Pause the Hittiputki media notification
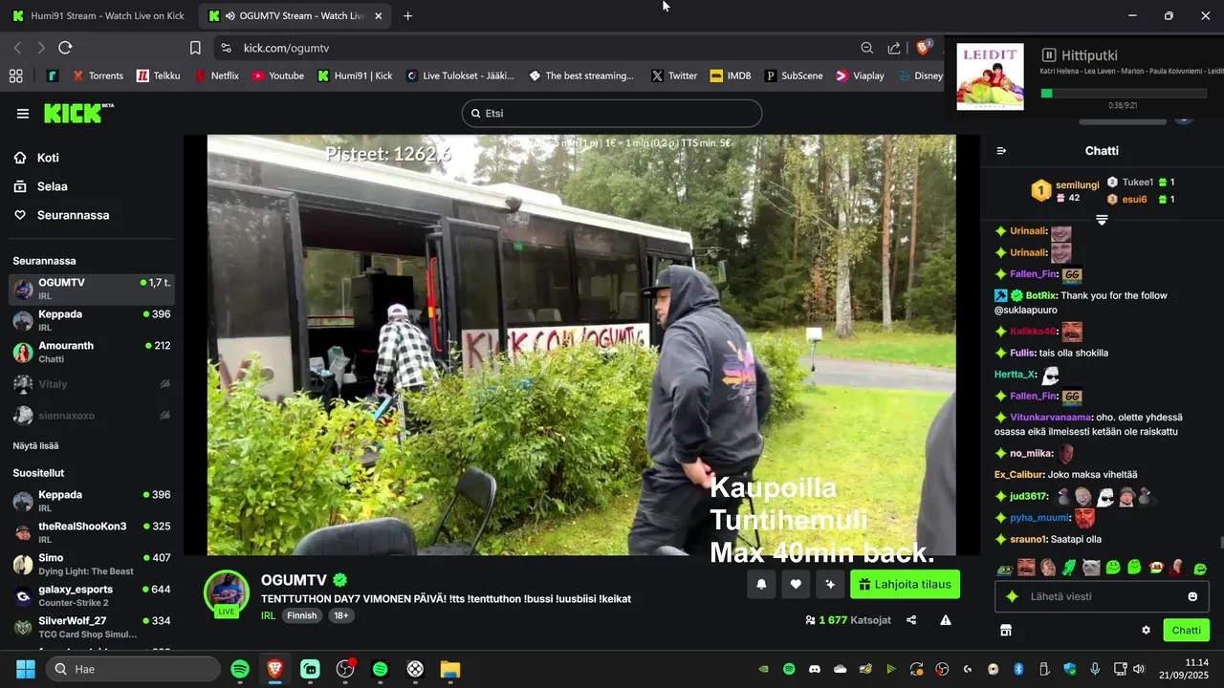Screen dimensions: 1224x688 [x=1048, y=55]
